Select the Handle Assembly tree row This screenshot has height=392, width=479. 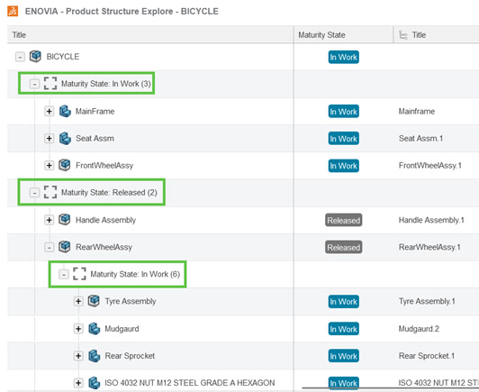point(105,220)
